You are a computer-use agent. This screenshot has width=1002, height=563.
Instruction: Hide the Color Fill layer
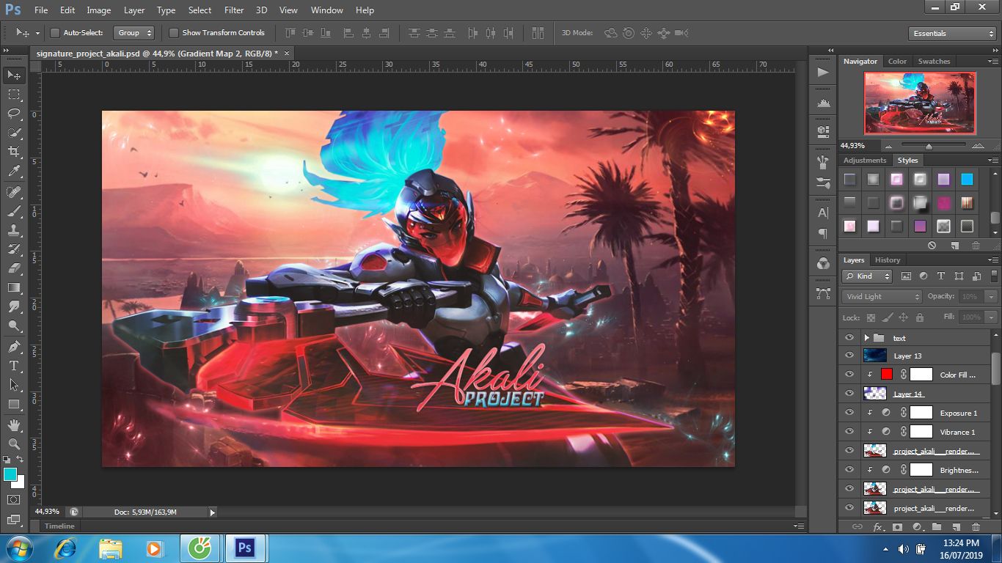tap(849, 375)
